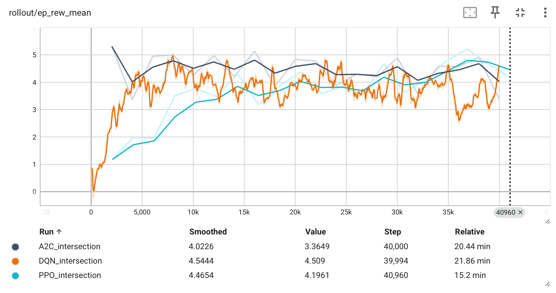Click the Smoothed column header

[208, 232]
